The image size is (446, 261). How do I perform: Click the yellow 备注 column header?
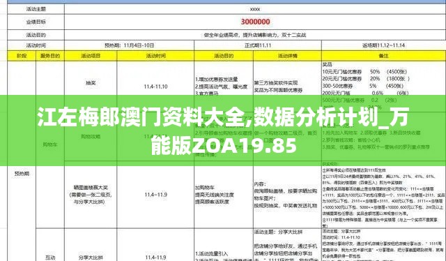pos(383,56)
